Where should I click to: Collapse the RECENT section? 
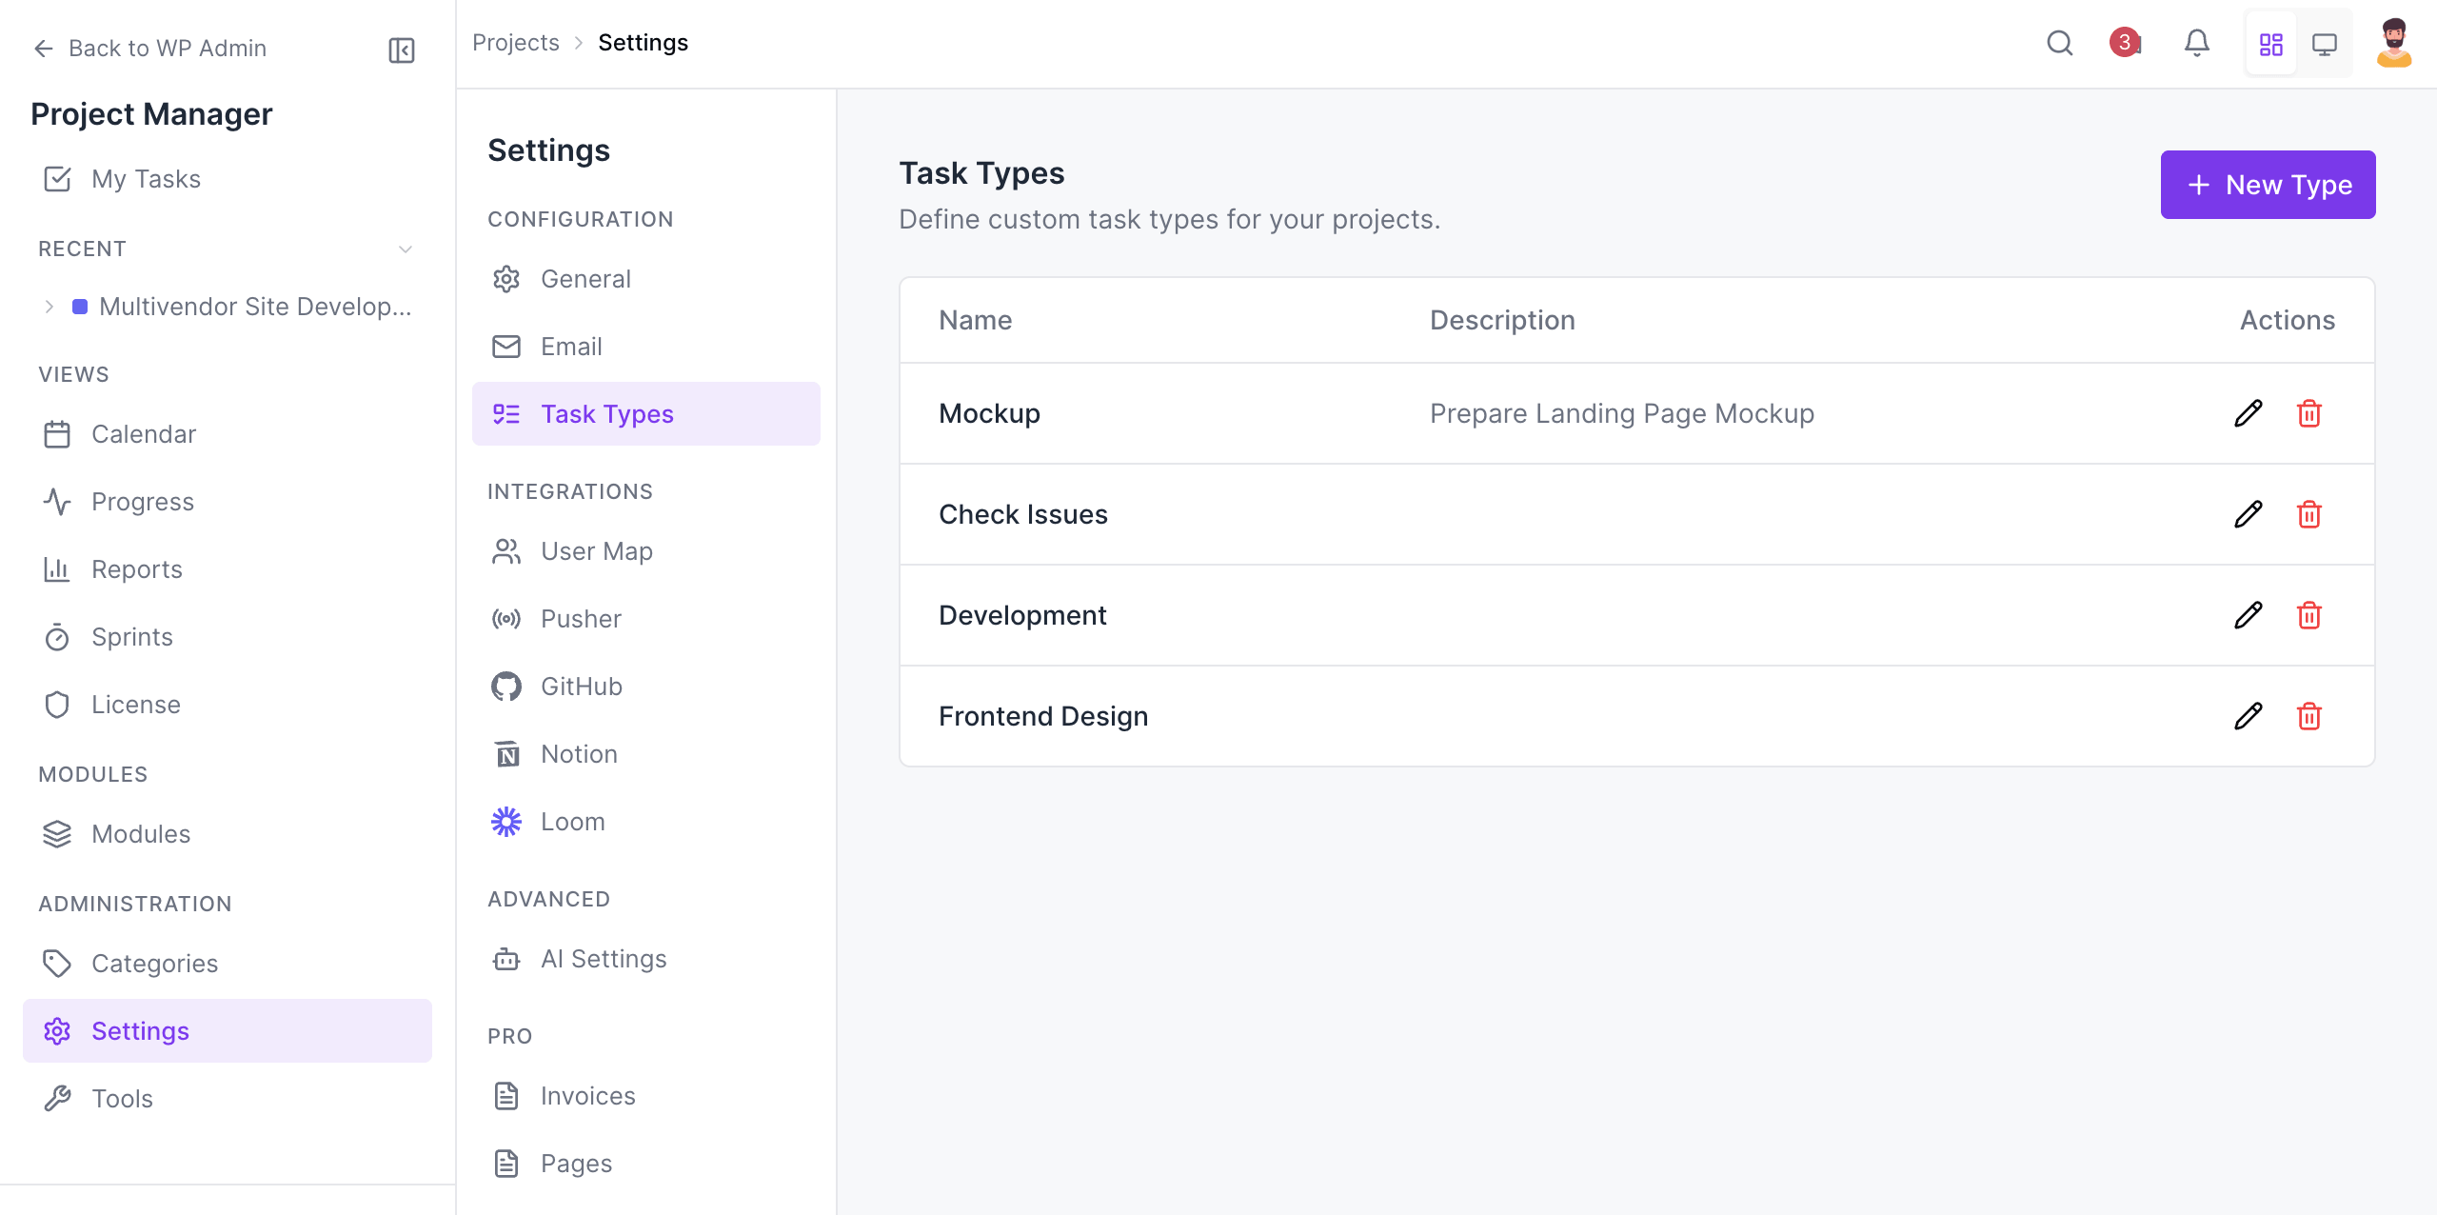(x=406, y=249)
